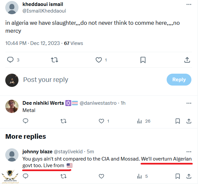The width and height of the screenshot is (198, 184).
Task: Open more options on johnny blaze's reply
Action: [189, 152]
